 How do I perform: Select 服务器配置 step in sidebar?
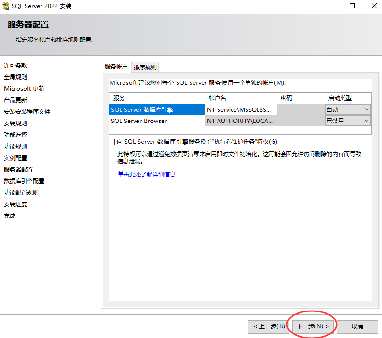tap(18, 170)
